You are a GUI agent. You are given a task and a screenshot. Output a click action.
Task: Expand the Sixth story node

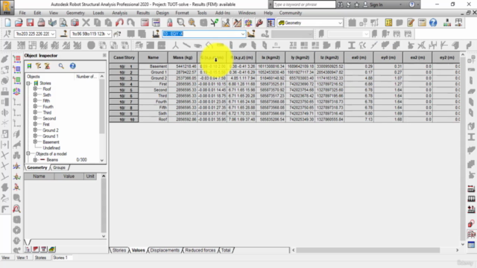(35, 95)
